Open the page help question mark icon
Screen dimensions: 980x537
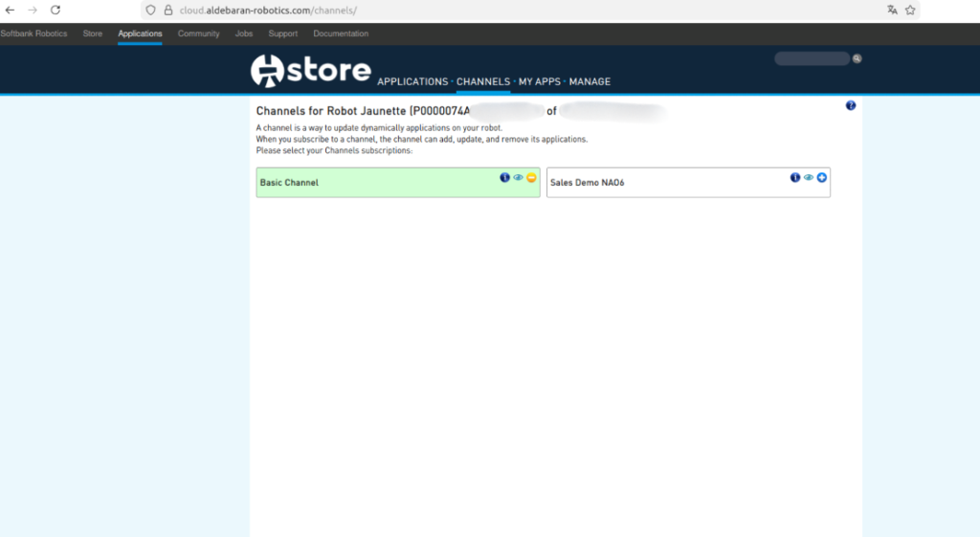[x=851, y=105]
